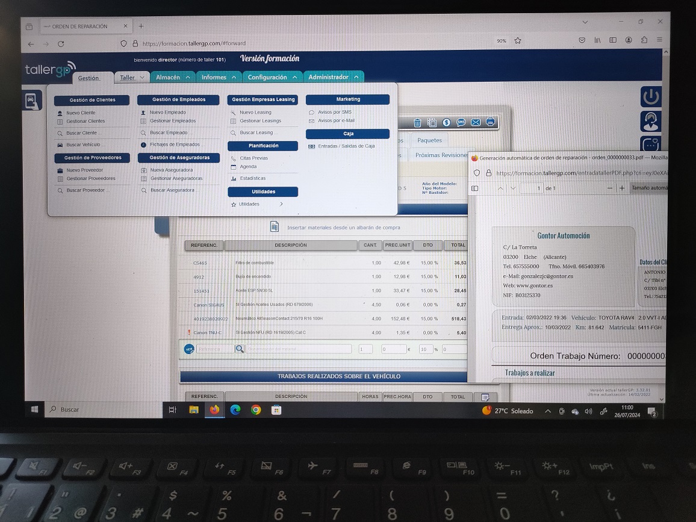Open Agenda from Planificación menu
Viewport: 696px width, 522px height.
[248, 166]
